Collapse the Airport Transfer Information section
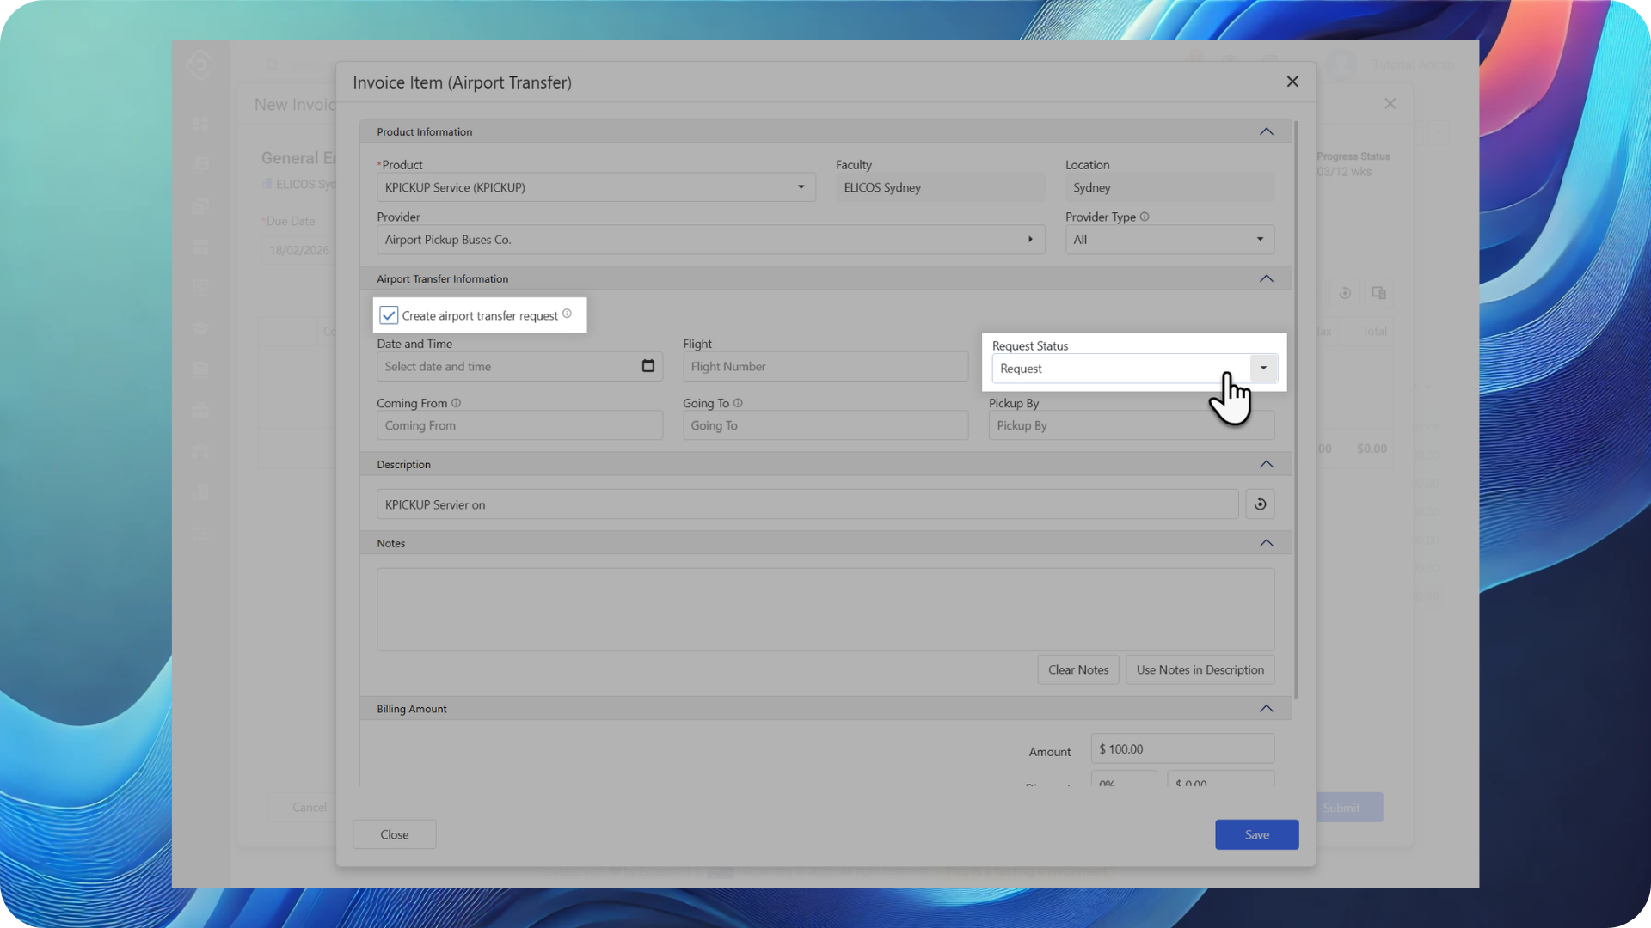 click(1266, 278)
